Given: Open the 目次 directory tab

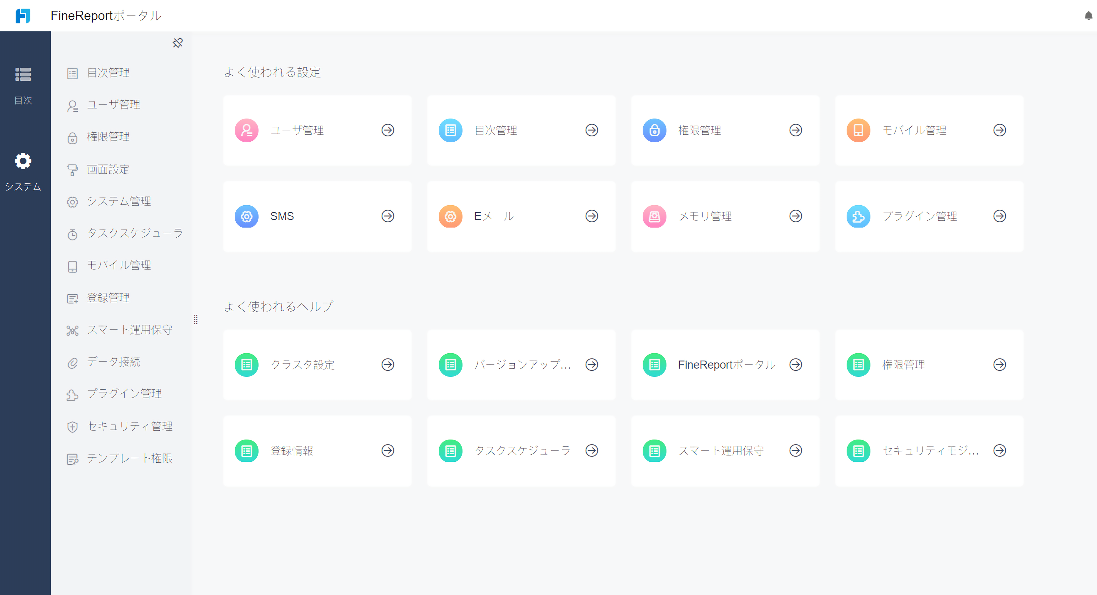Looking at the screenshot, I should 23,86.
